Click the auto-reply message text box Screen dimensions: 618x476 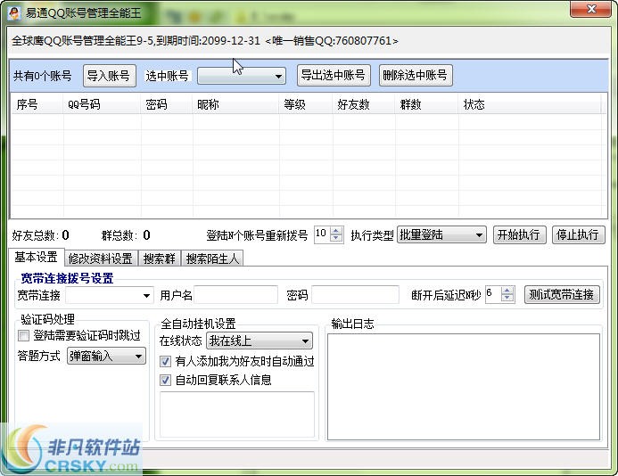[x=237, y=414]
